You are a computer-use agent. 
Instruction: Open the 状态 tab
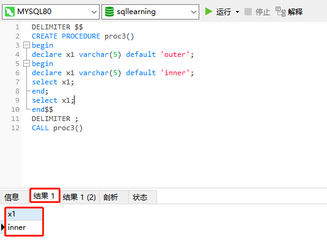[x=142, y=197]
